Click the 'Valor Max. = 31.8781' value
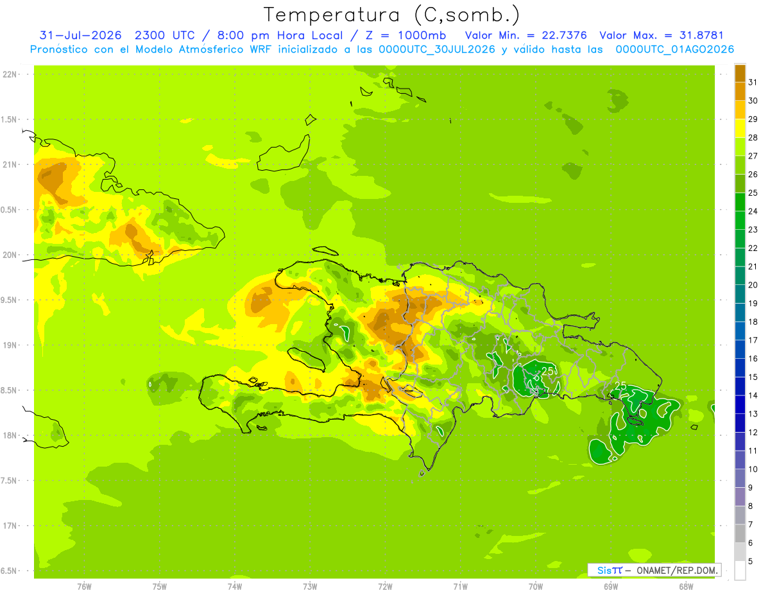770x595 pixels. pos(661,35)
